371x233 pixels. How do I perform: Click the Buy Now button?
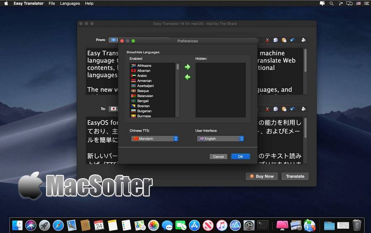[262, 176]
